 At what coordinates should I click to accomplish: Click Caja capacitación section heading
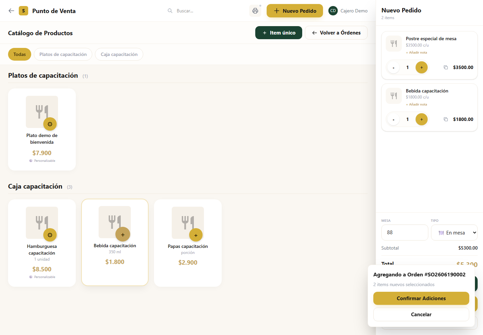(35, 186)
